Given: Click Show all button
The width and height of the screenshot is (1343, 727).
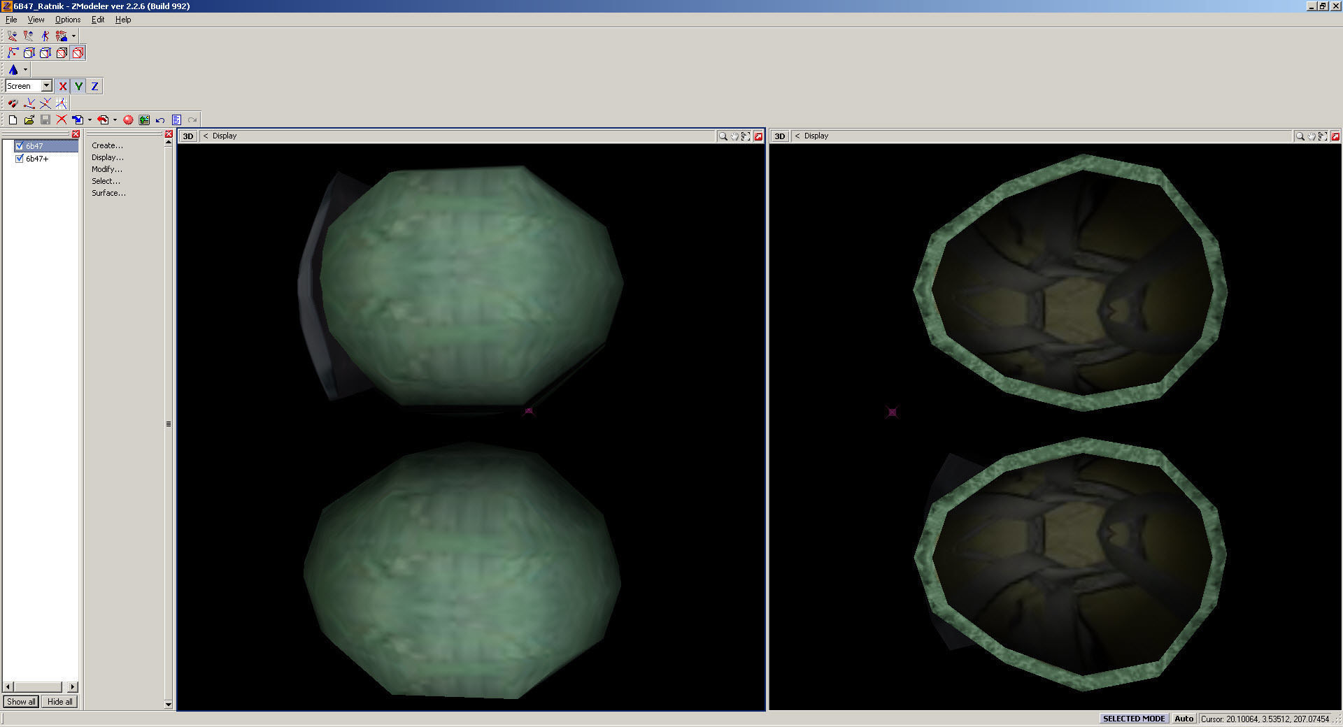Looking at the screenshot, I should 21,702.
